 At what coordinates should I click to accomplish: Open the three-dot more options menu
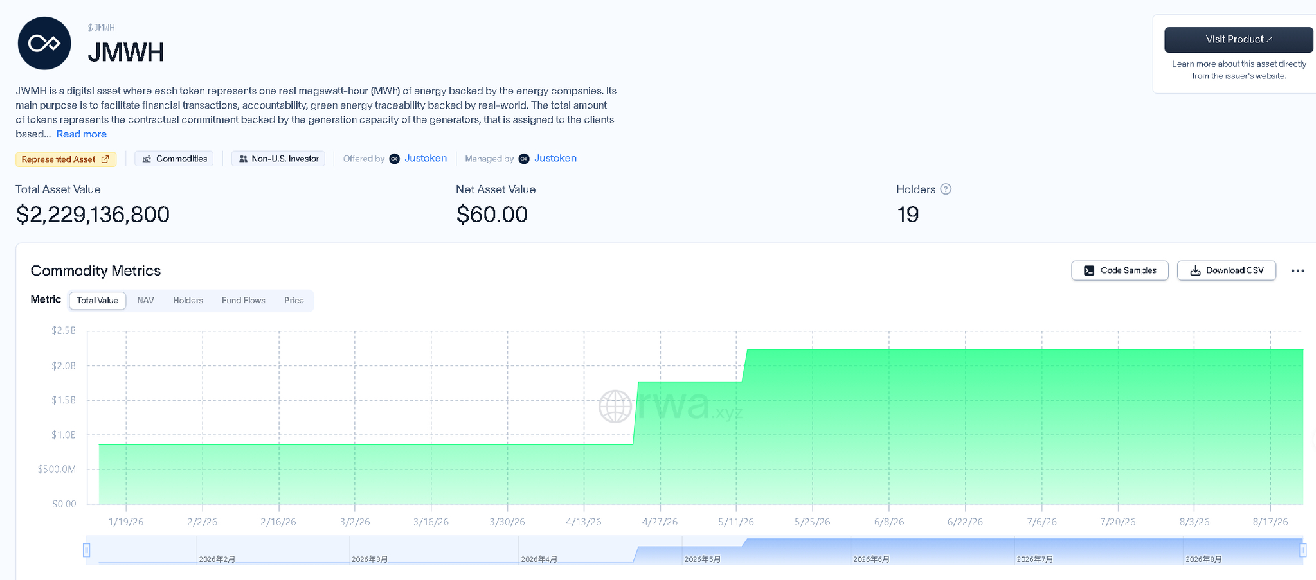pyautogui.click(x=1298, y=271)
